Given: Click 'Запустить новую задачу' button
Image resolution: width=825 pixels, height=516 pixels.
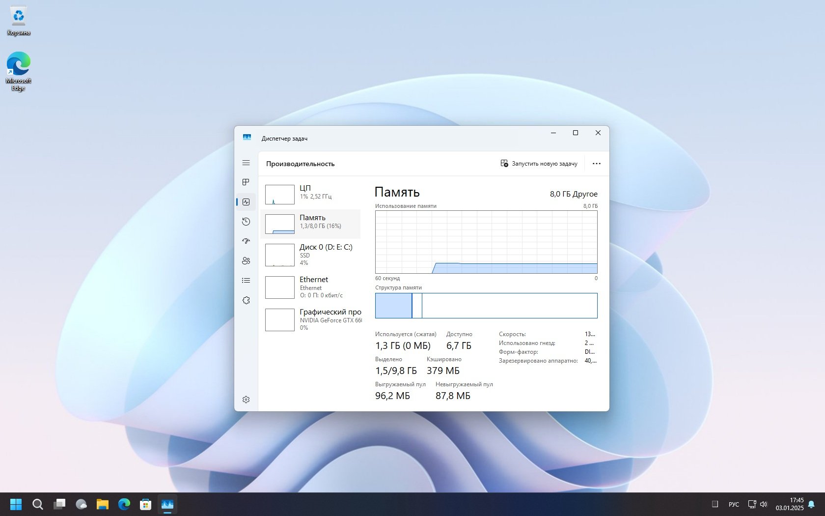Looking at the screenshot, I should pyautogui.click(x=539, y=164).
